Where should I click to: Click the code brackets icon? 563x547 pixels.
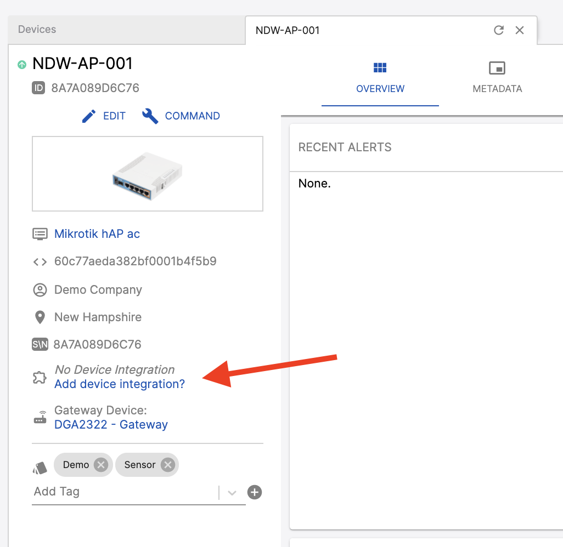[40, 262]
